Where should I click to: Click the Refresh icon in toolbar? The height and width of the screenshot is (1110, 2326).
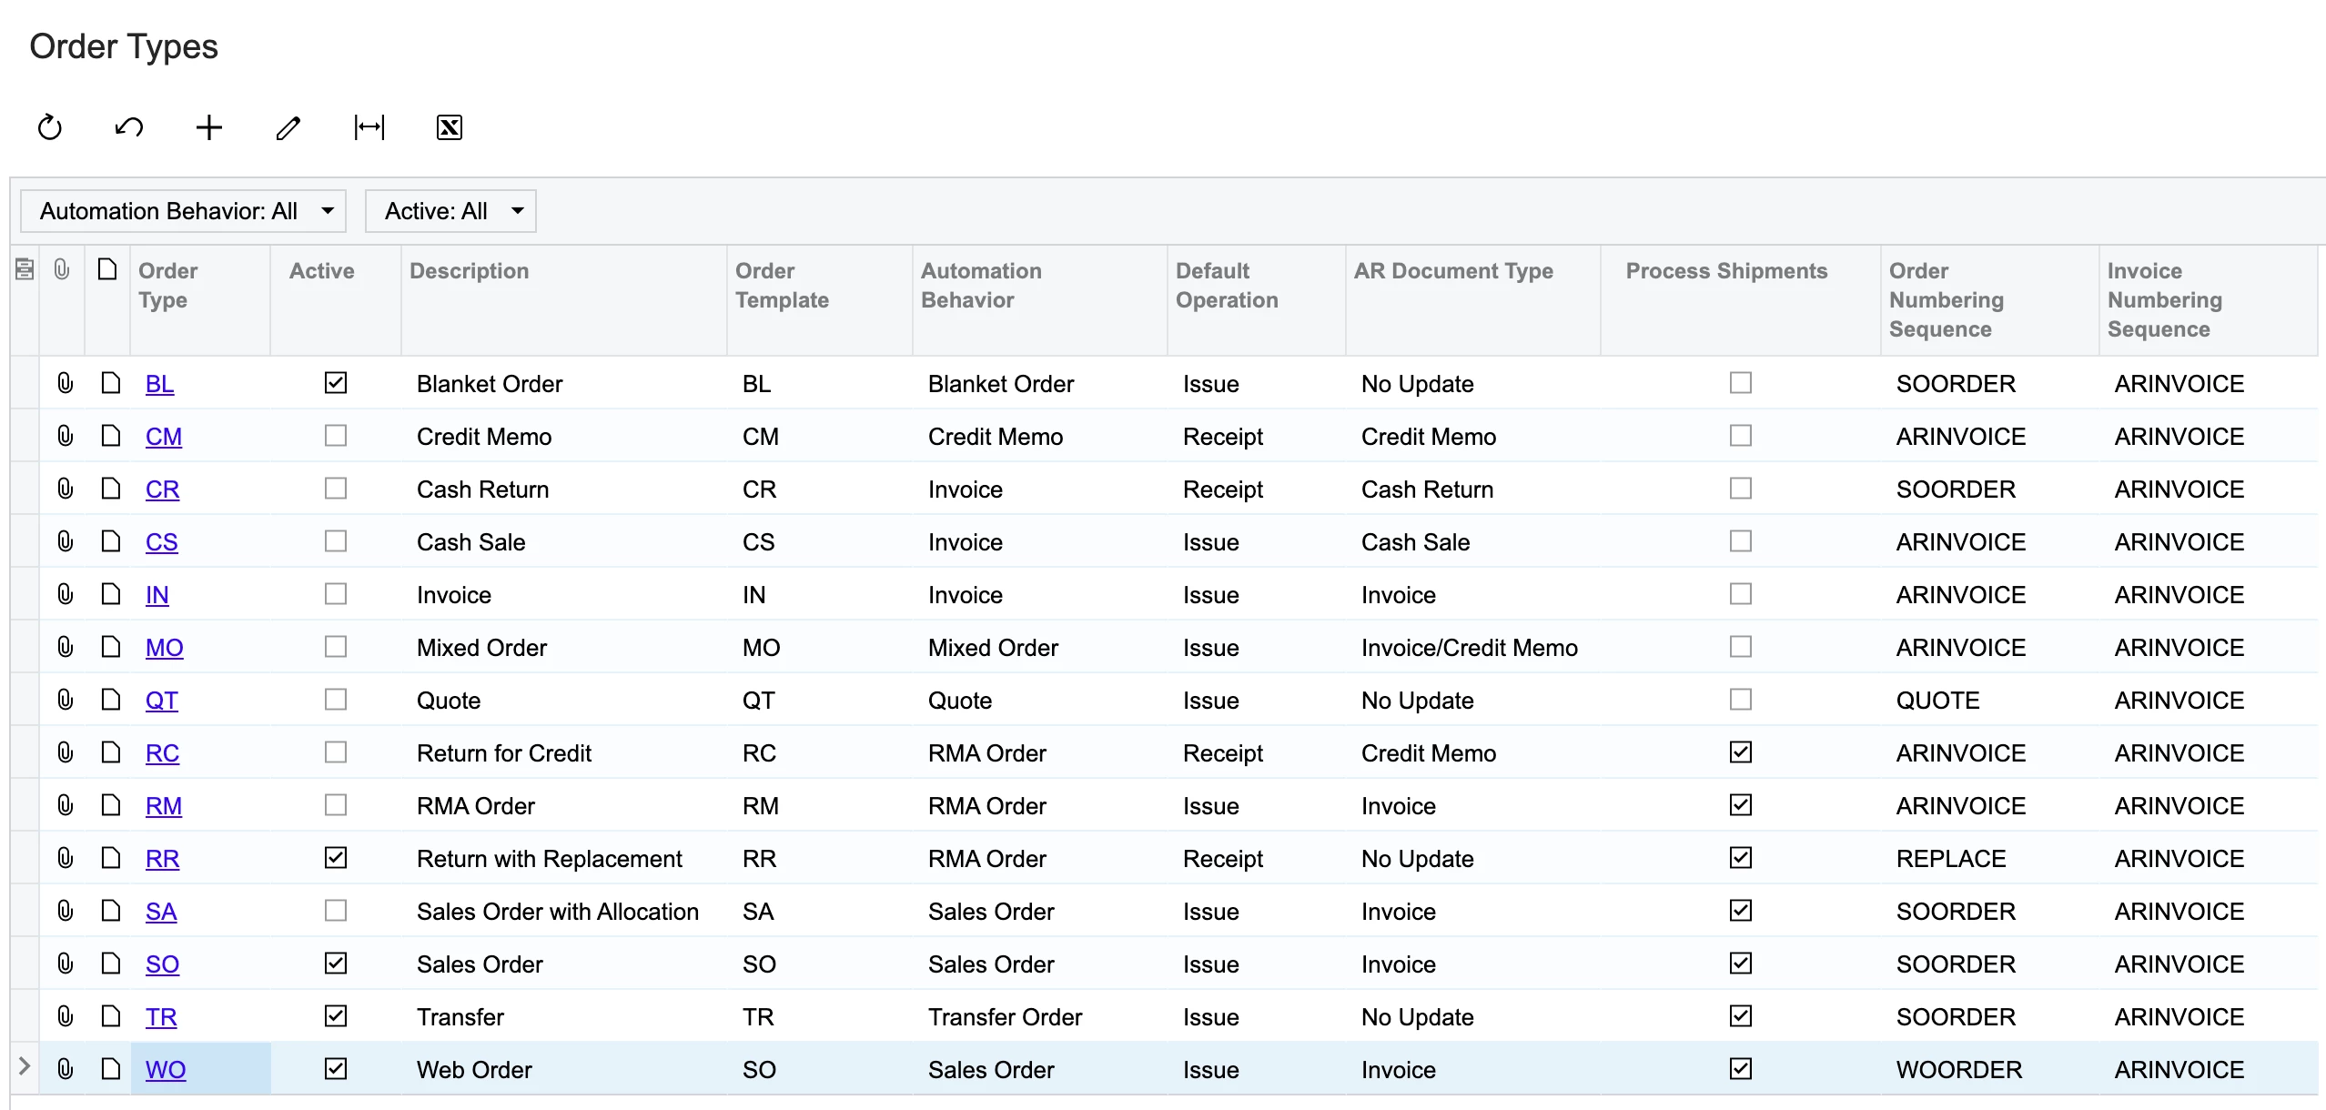pos(50,127)
